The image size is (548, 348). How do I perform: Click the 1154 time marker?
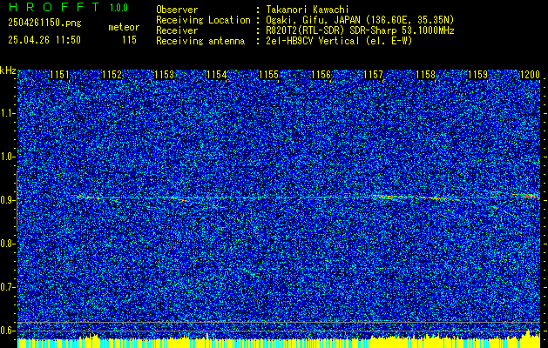[x=216, y=75]
